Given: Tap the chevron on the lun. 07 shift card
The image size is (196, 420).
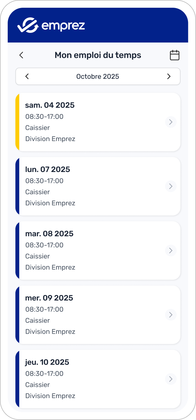Looking at the screenshot, I should pos(171,186).
